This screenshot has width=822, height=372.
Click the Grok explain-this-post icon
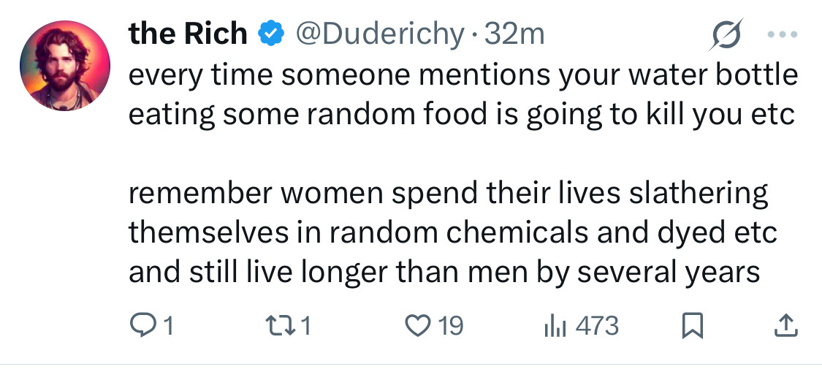pyautogui.click(x=726, y=34)
